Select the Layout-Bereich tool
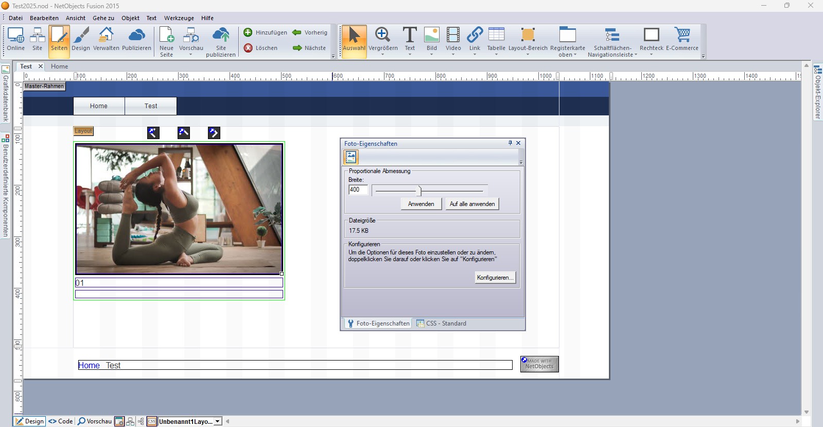823x427 pixels. coord(528,36)
